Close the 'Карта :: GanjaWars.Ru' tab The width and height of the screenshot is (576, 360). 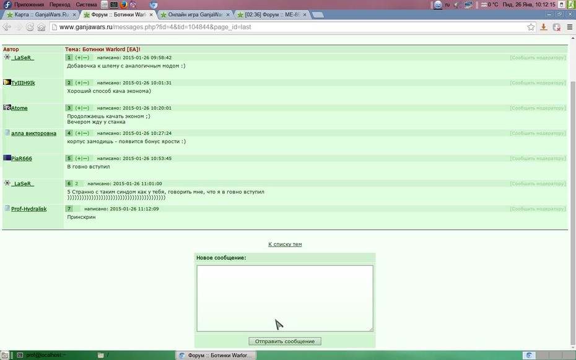(x=74, y=15)
